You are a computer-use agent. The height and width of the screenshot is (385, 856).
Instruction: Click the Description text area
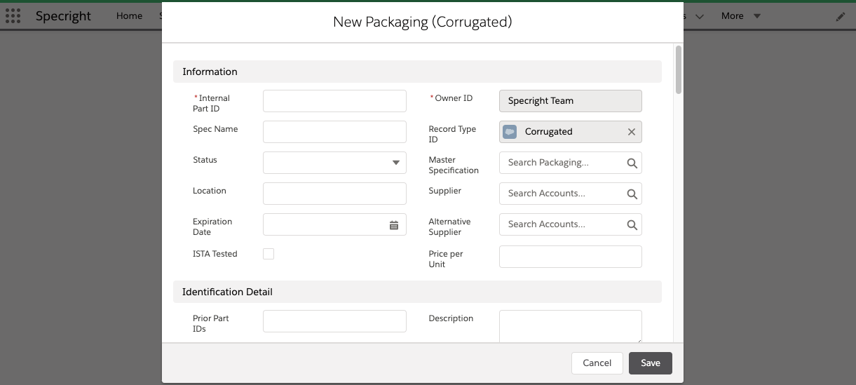click(x=570, y=326)
